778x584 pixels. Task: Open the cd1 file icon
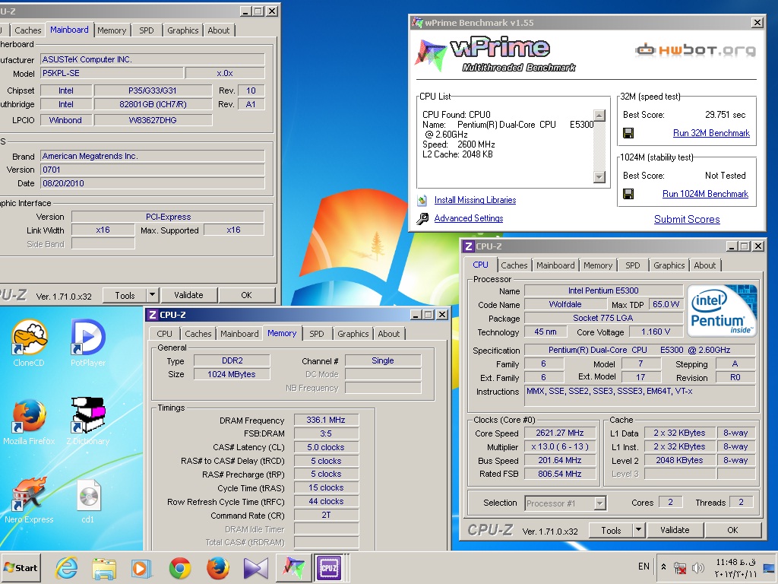[x=88, y=500]
